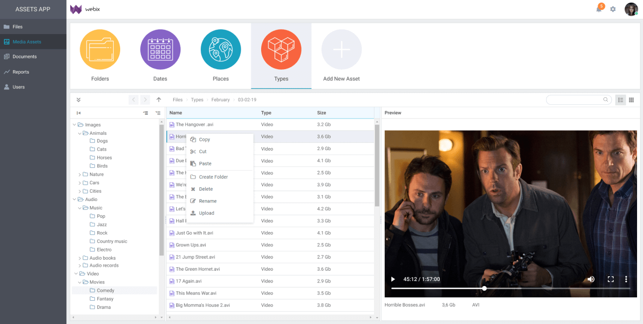Select the Grown Ups.avi file row
The height and width of the screenshot is (324, 643).
tap(270, 245)
